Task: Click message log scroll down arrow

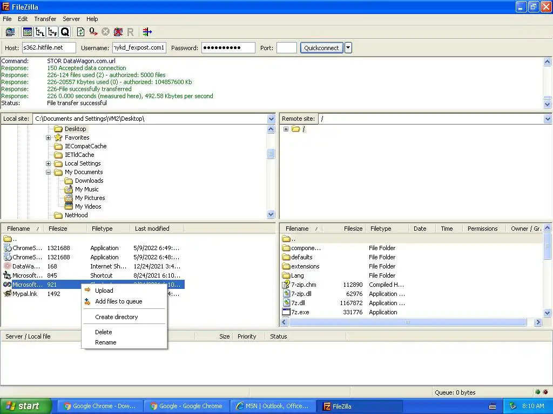Action: (x=548, y=104)
